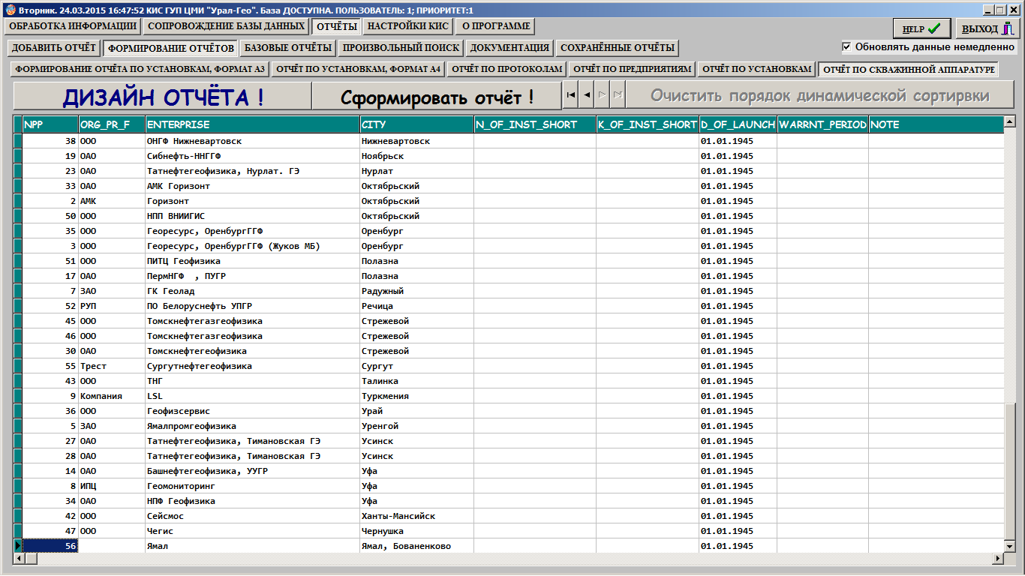This screenshot has height=576, width=1025.
Task: Click right arrow of horizontal scrollbar
Action: [x=998, y=559]
